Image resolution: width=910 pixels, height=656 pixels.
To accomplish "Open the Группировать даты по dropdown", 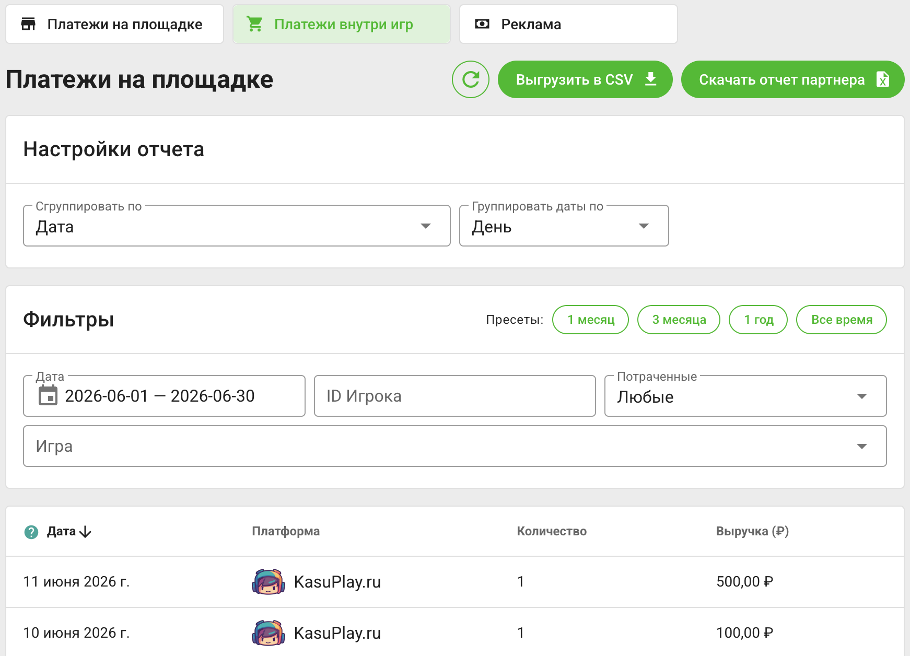I will click(564, 226).
